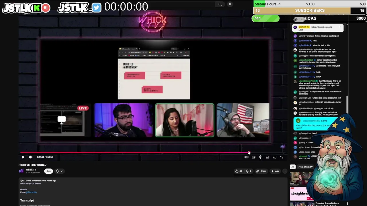The width and height of the screenshot is (367, 206).
Task: Click the voice search microphone icon
Action: click(230, 4)
